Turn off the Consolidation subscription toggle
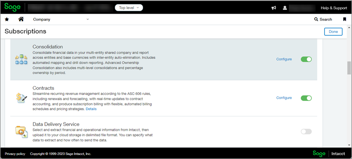This screenshot has height=159, width=352. click(306, 59)
